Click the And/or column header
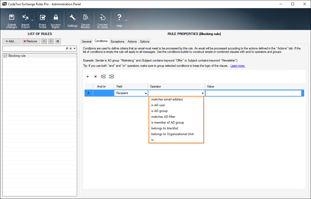This screenshot has height=199, width=311. (x=103, y=86)
